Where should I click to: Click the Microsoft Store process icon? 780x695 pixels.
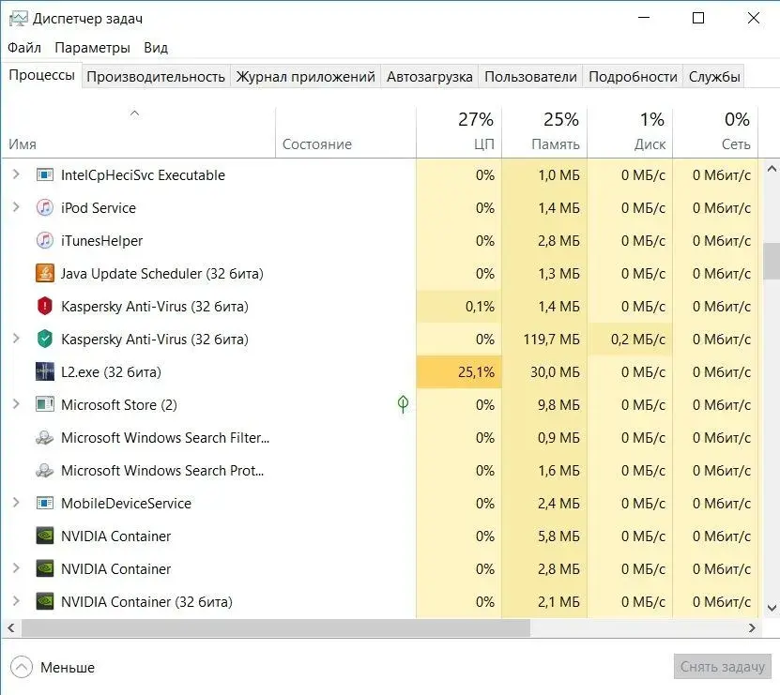[x=45, y=404]
